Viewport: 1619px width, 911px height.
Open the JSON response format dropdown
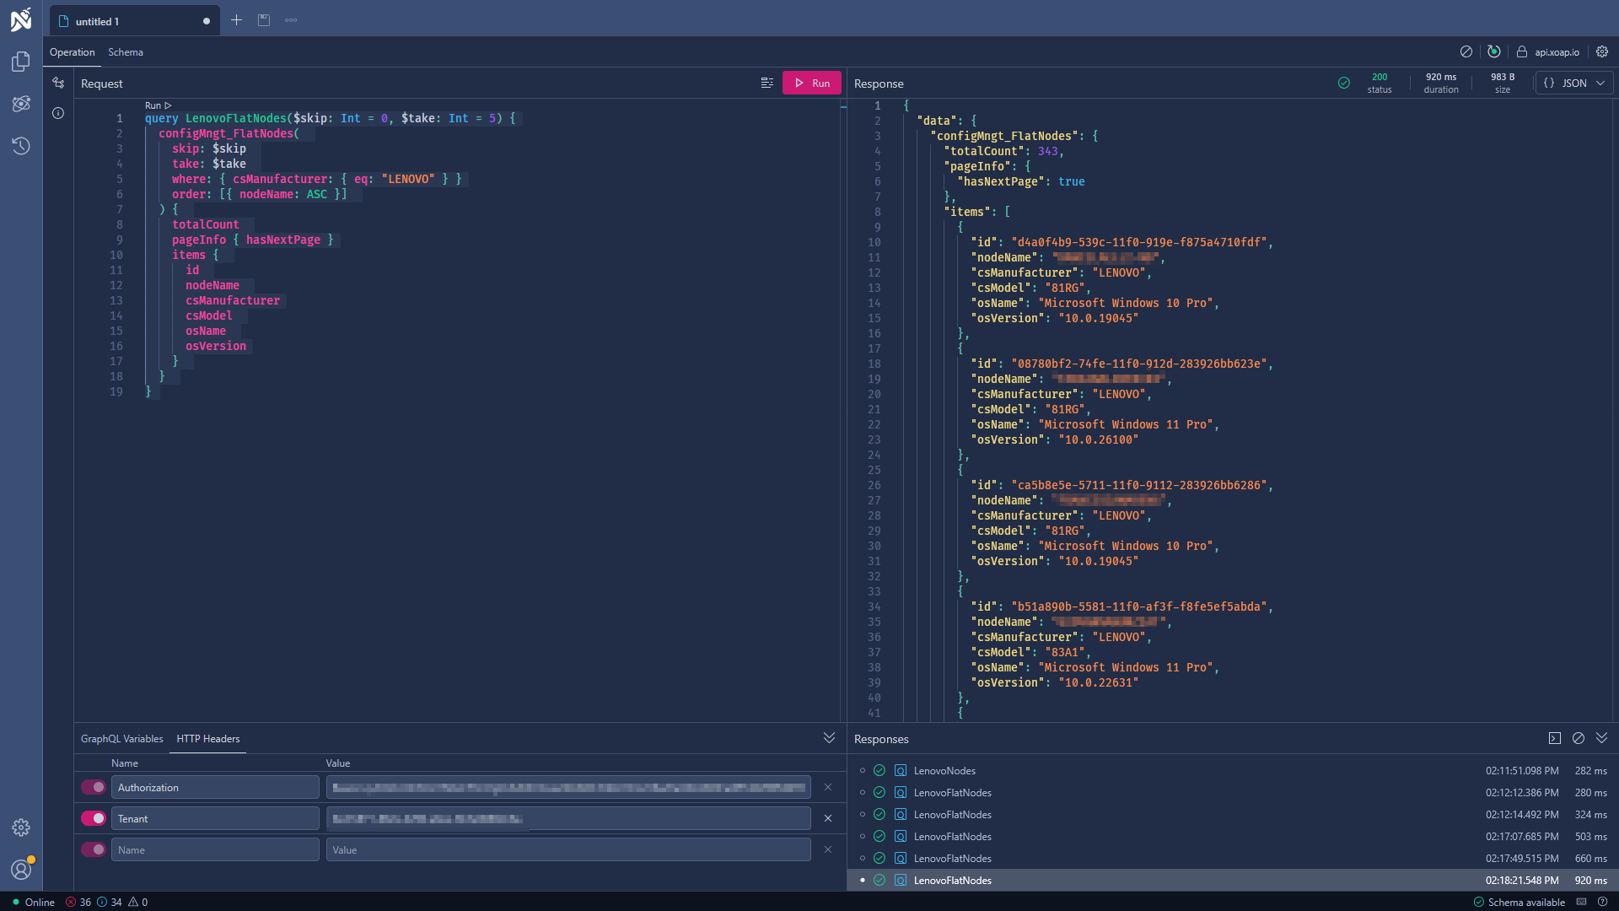pyautogui.click(x=1574, y=83)
